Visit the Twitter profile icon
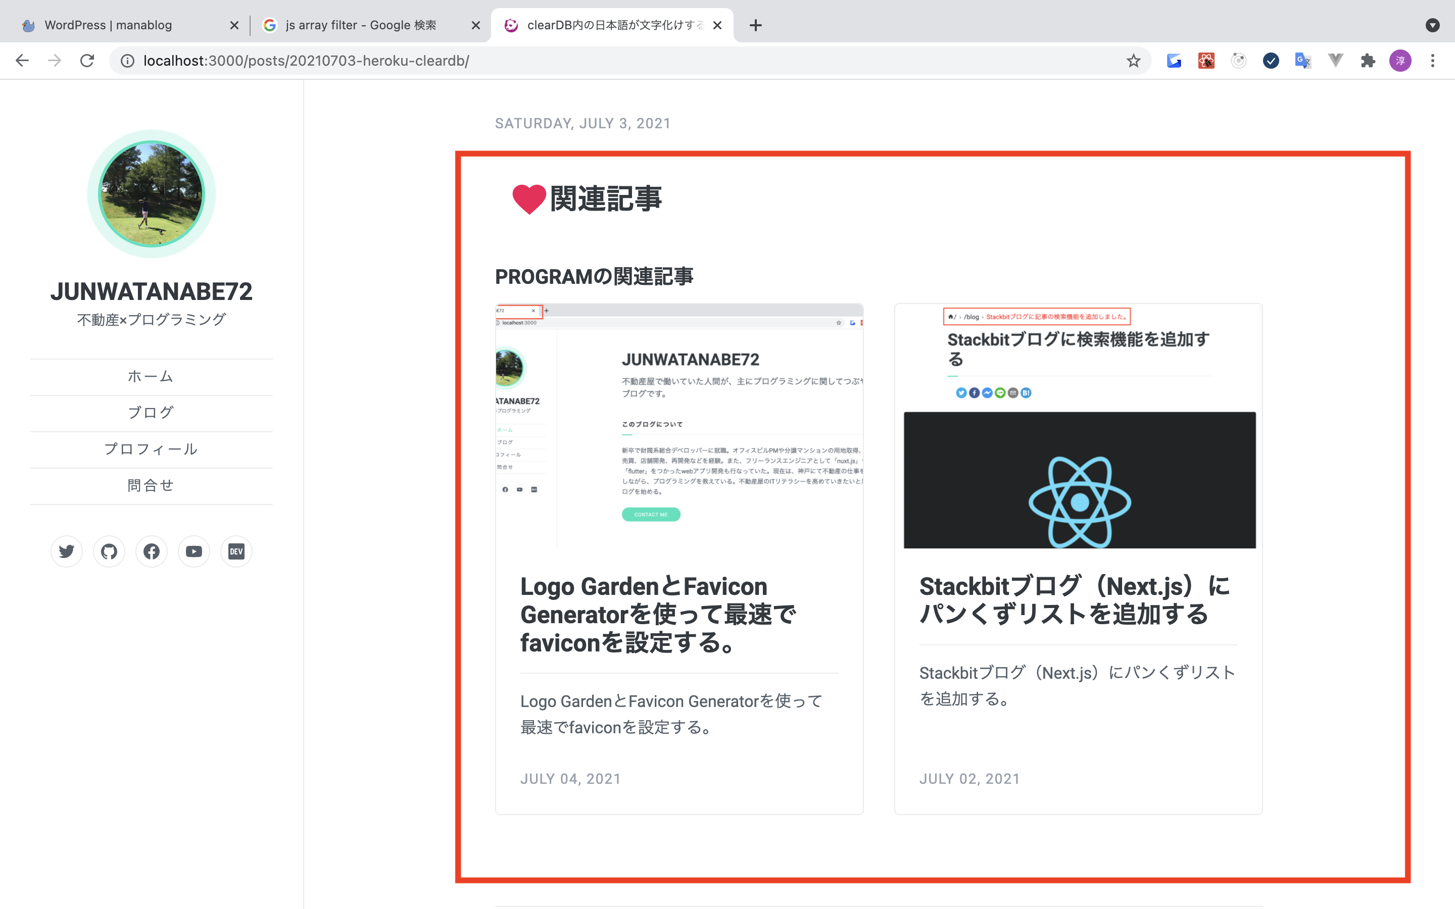Image resolution: width=1455 pixels, height=909 pixels. (67, 551)
